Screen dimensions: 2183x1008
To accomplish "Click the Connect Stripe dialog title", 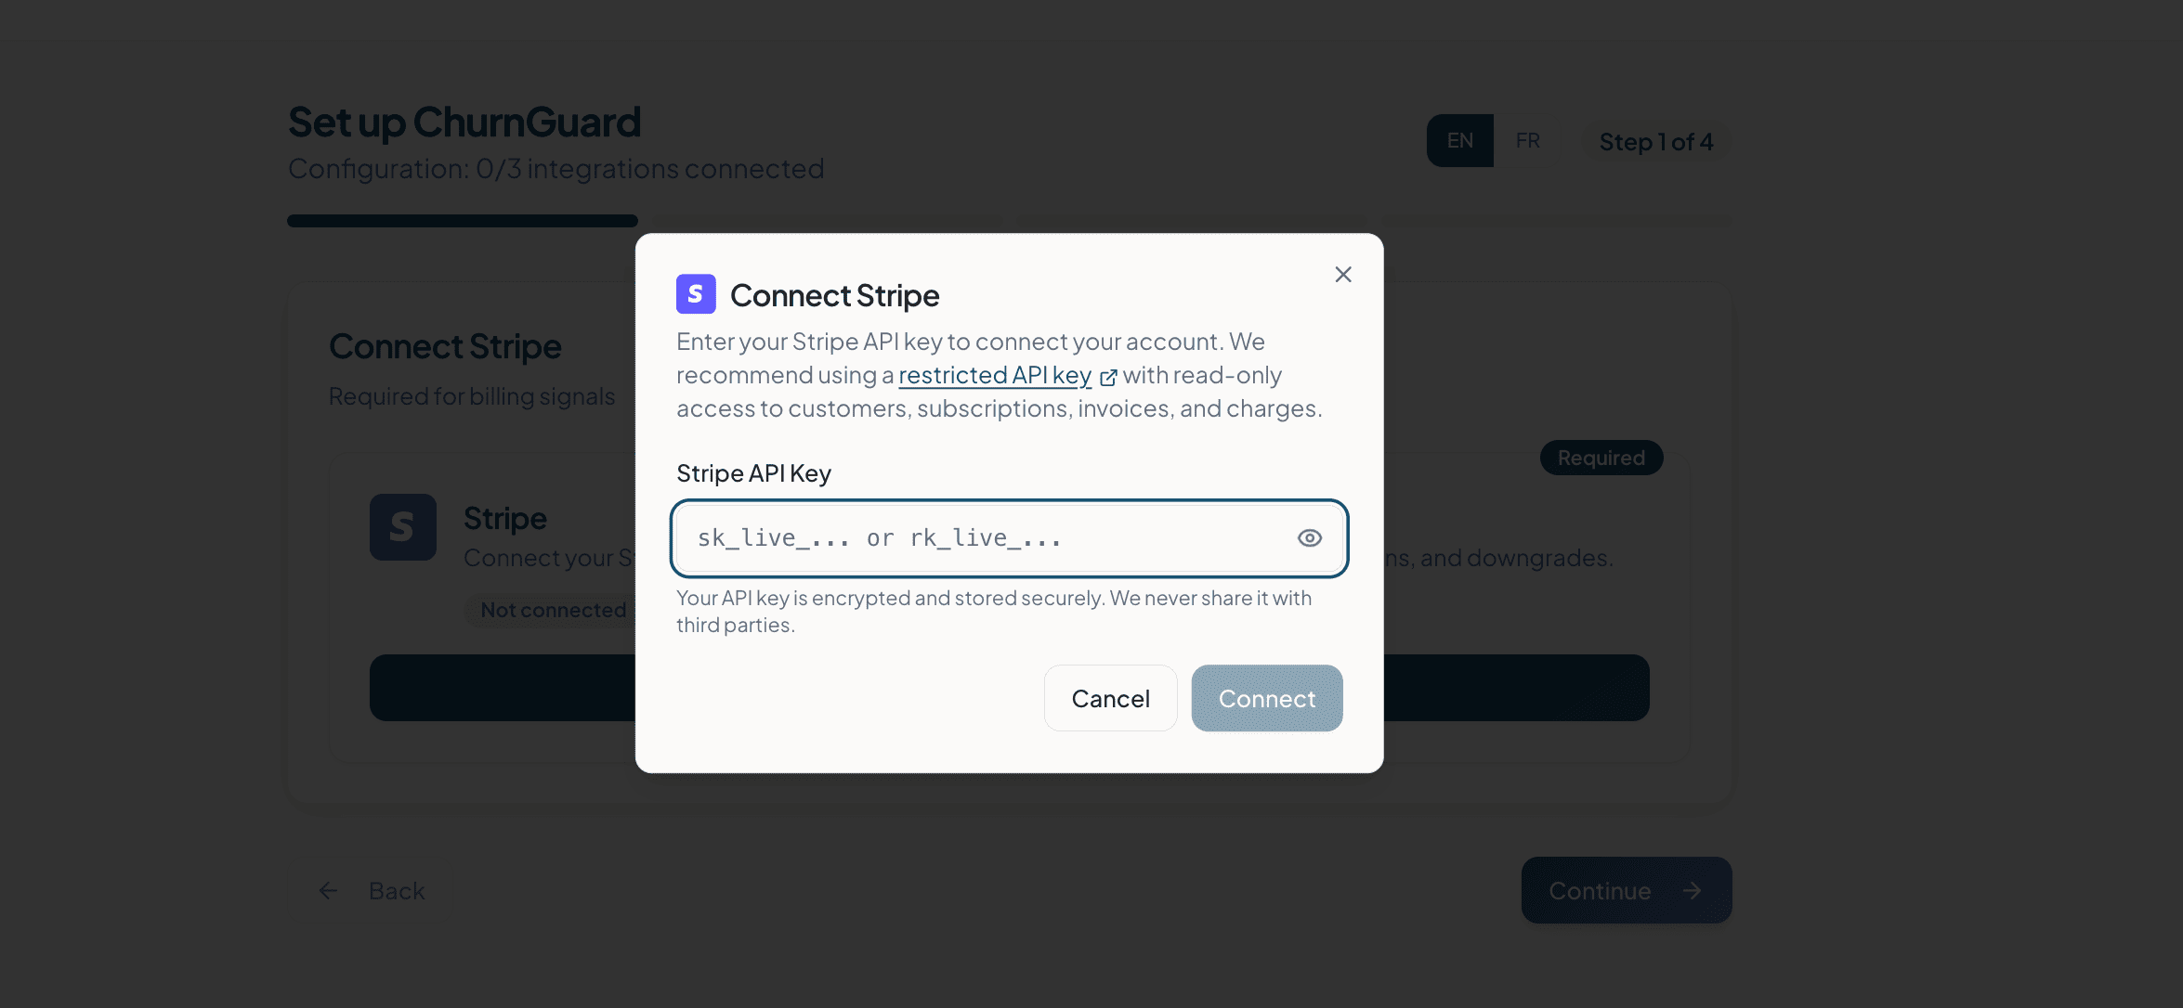I will click(834, 295).
